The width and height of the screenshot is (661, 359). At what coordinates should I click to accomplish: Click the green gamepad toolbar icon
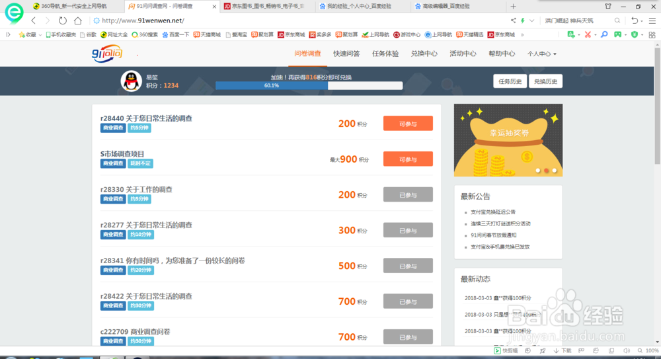[617, 34]
